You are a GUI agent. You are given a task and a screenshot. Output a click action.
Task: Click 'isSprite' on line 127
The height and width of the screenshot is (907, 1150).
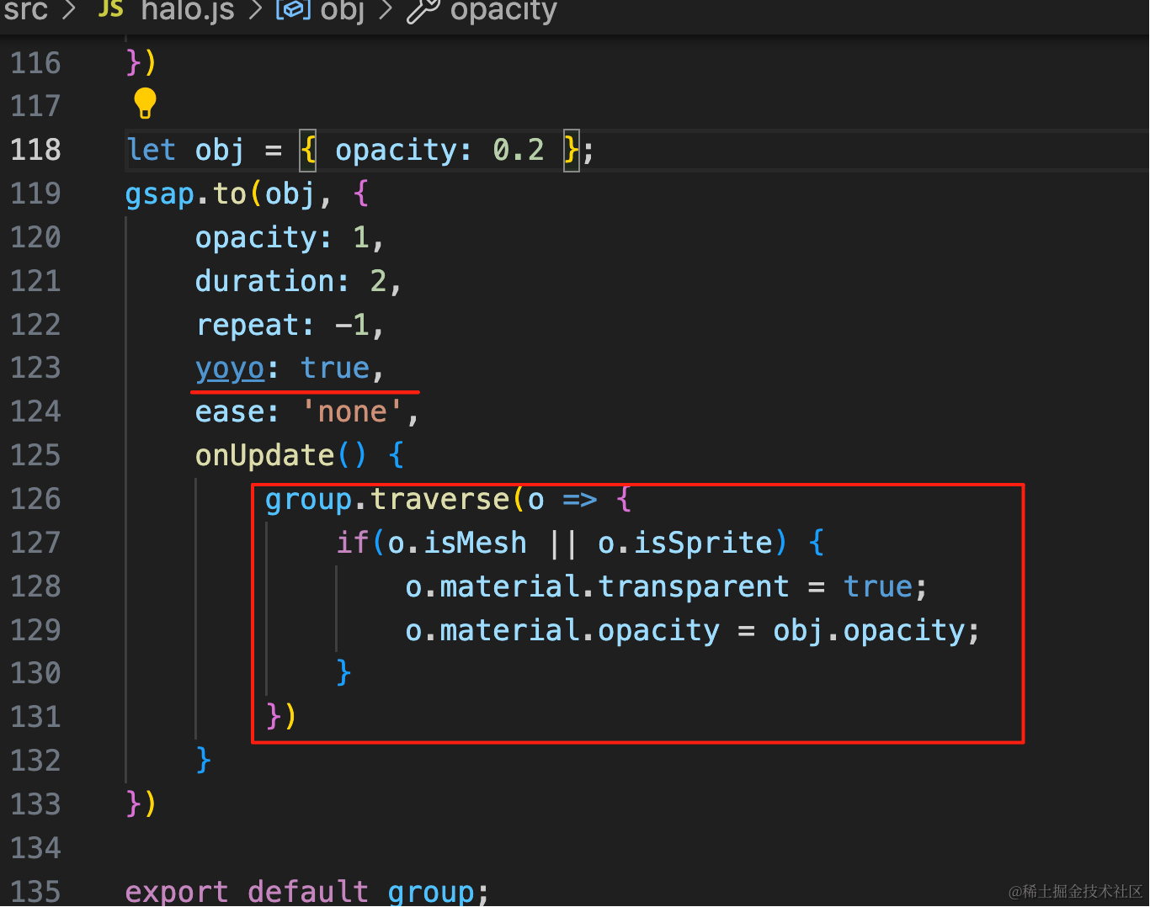point(703,544)
